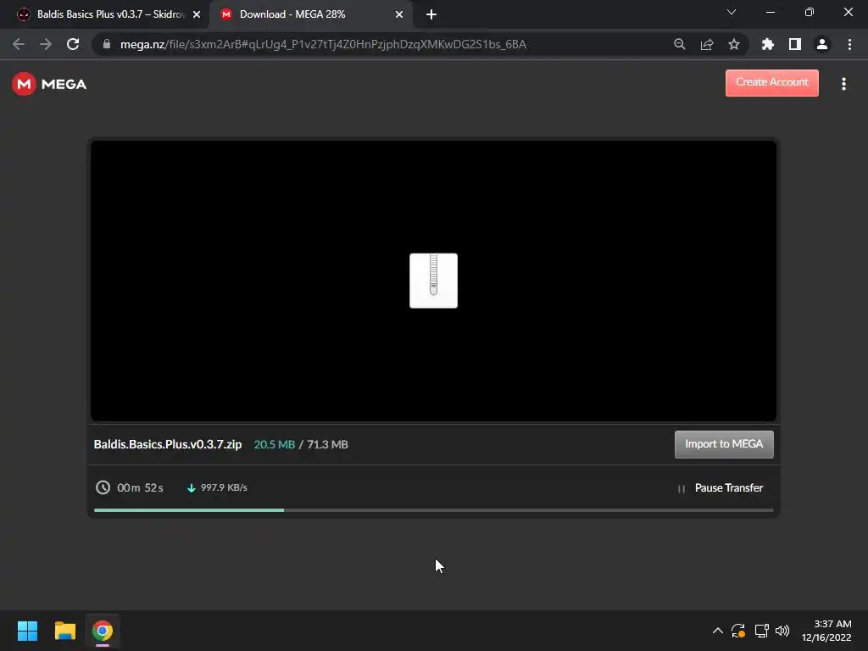Open Chrome's three-dot settings menu
The image size is (868, 651).
[849, 44]
